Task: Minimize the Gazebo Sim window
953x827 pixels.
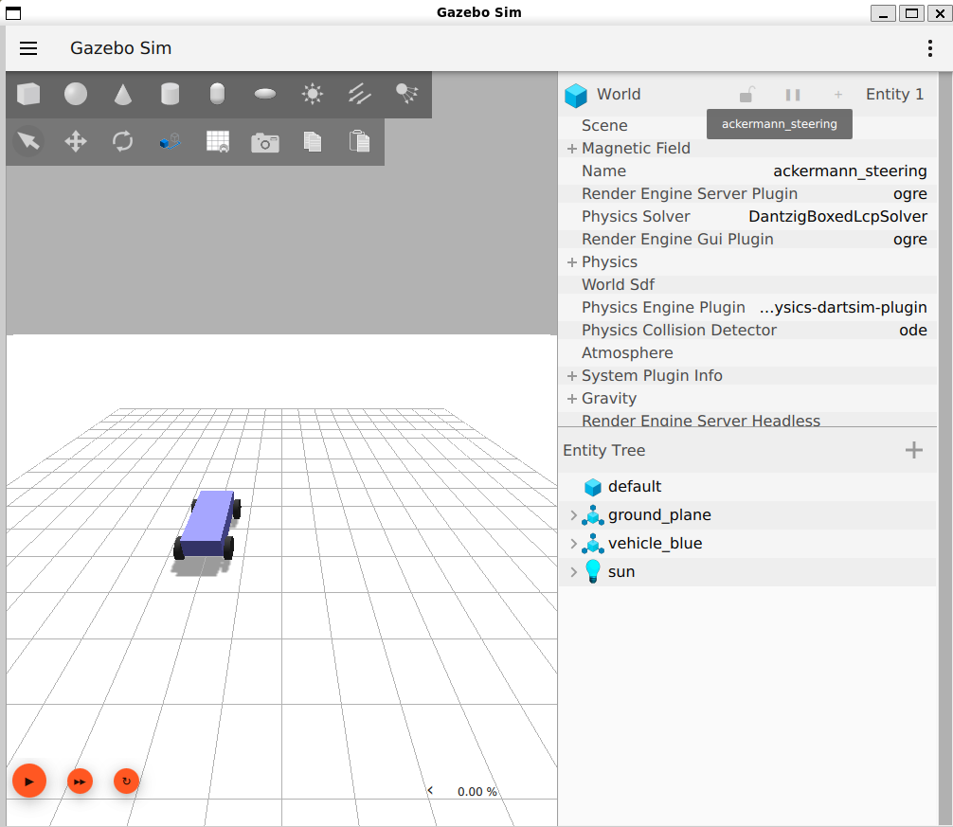Action: pos(883,12)
